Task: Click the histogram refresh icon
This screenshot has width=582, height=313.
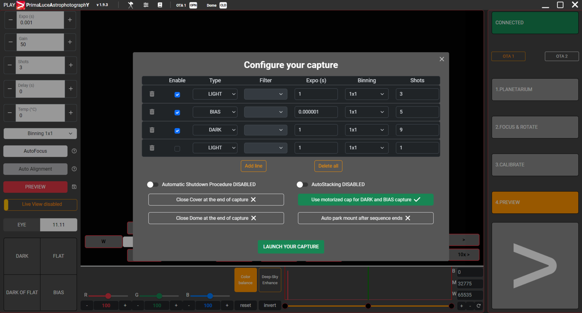Action: coord(479,306)
